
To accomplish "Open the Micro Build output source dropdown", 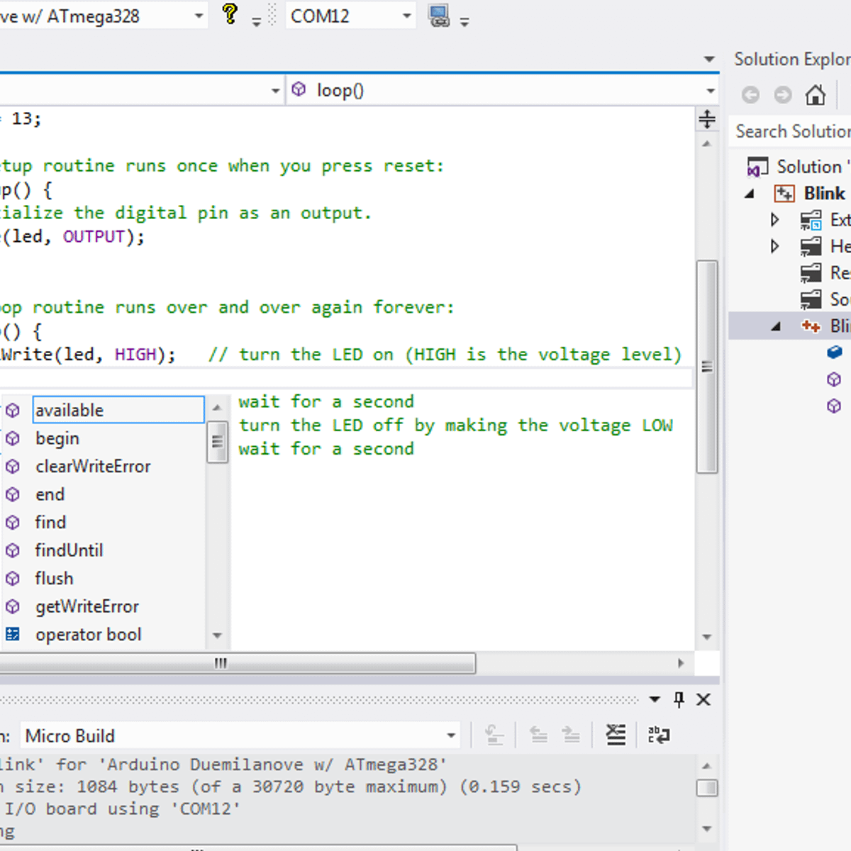I will (451, 735).
